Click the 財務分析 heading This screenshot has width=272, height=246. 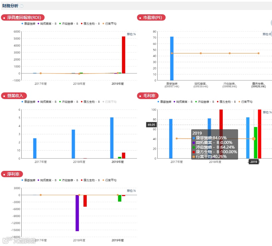10,6
